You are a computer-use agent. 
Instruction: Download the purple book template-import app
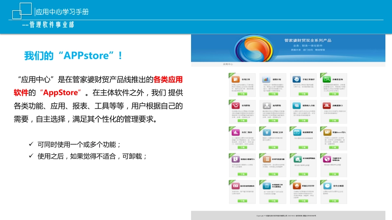pyautogui.click(x=242, y=174)
